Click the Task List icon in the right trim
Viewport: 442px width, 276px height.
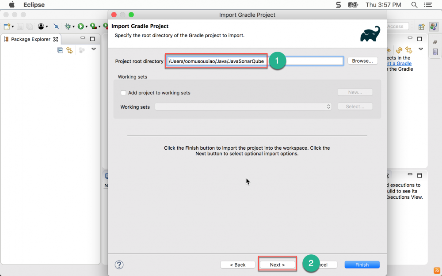435,52
